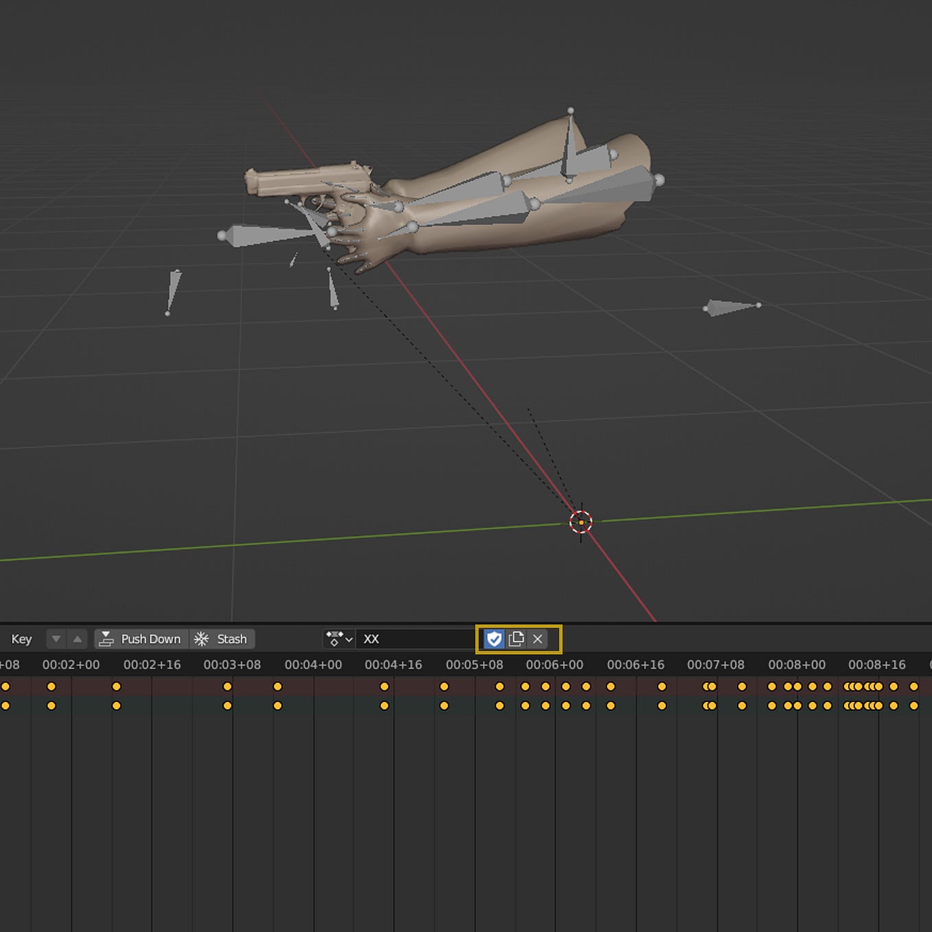Select a keyframe dot under 00:04+00
Viewport: 932px width, 932px height.
277,686
